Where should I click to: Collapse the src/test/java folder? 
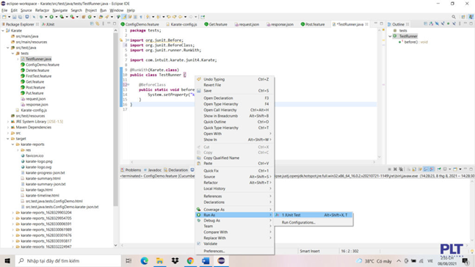pyautogui.click(x=8, y=48)
